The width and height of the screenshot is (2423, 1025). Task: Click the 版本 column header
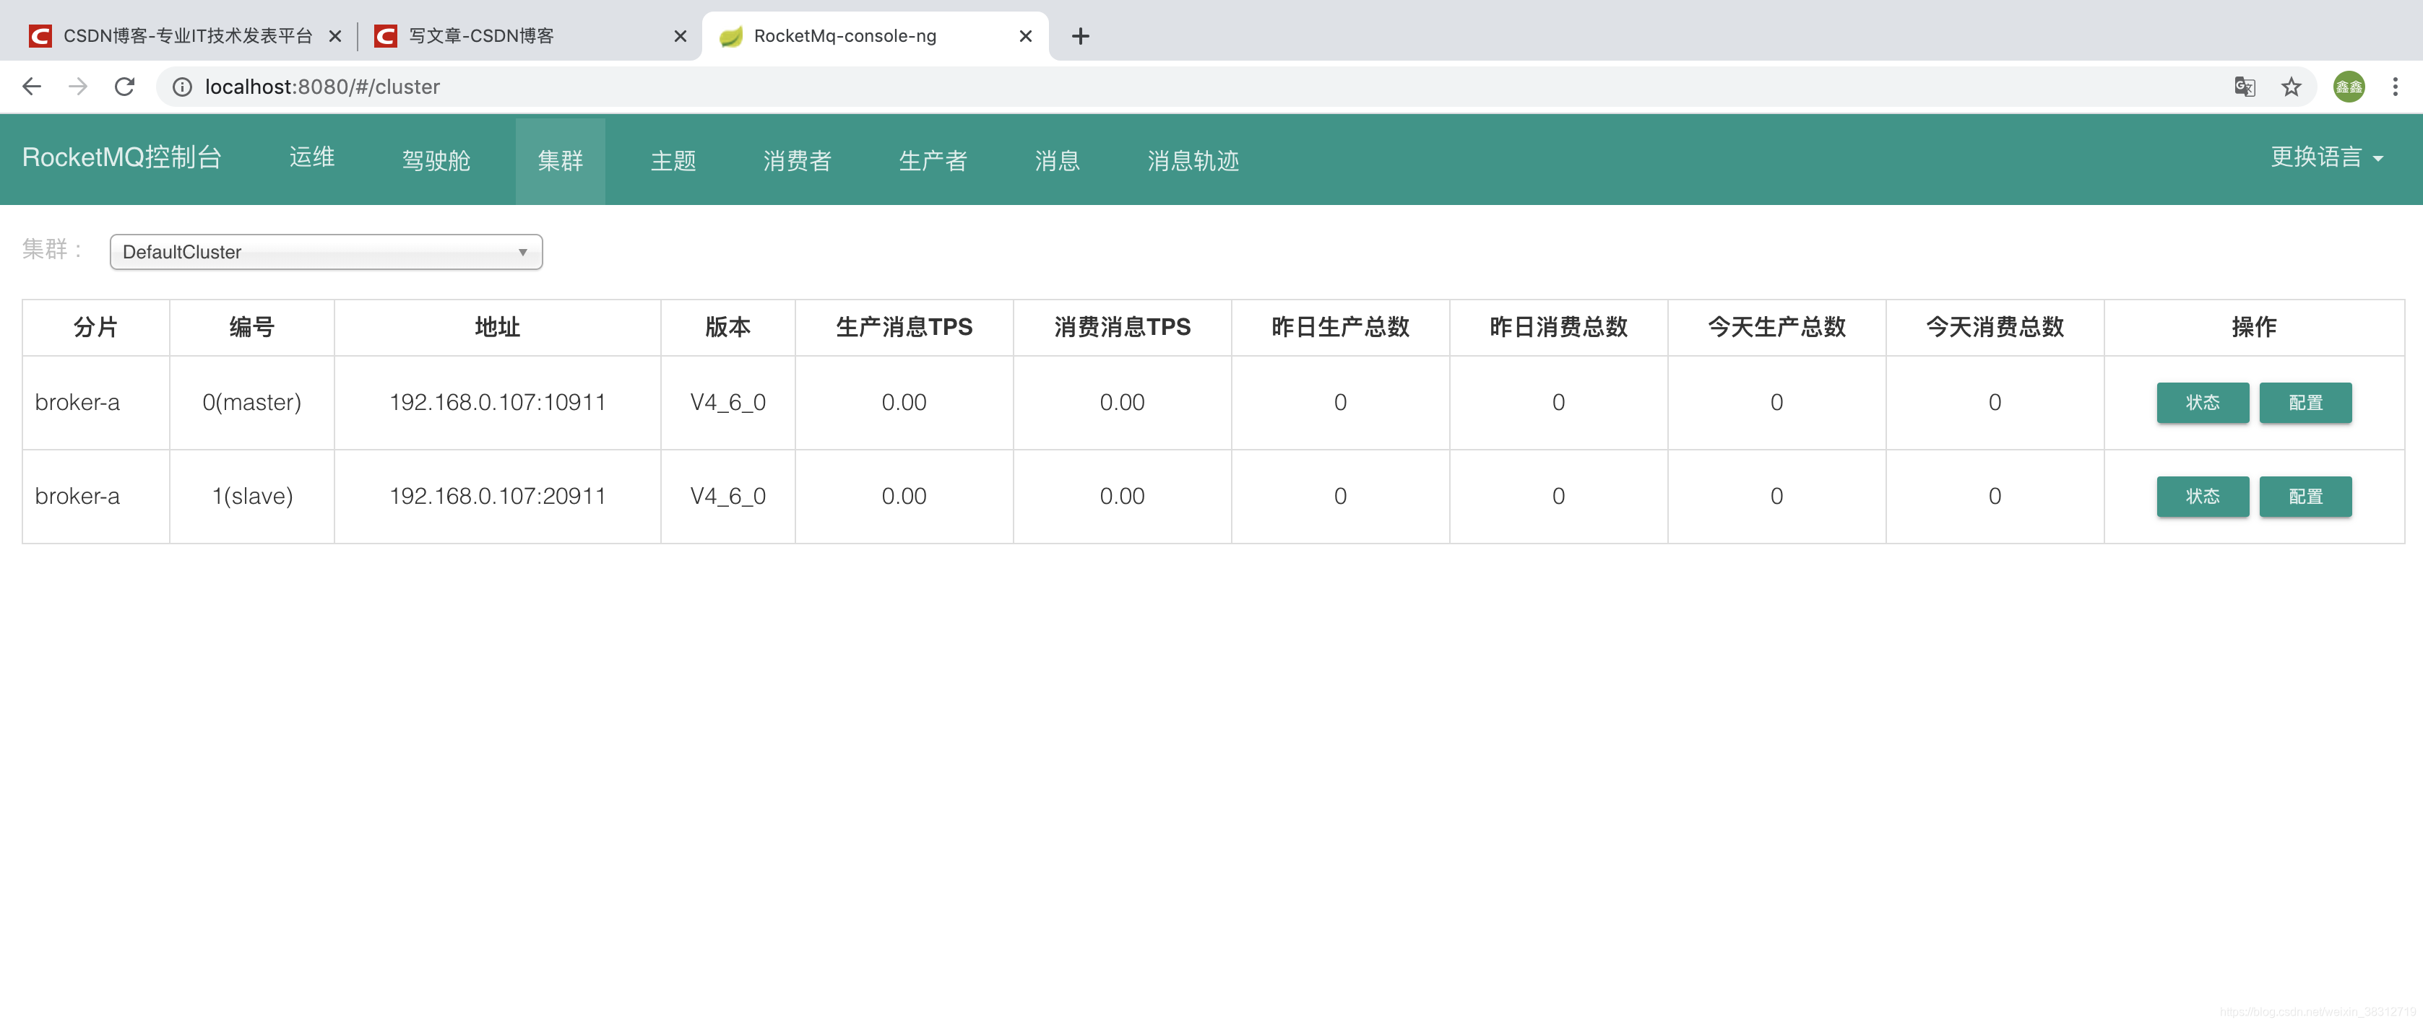click(728, 327)
